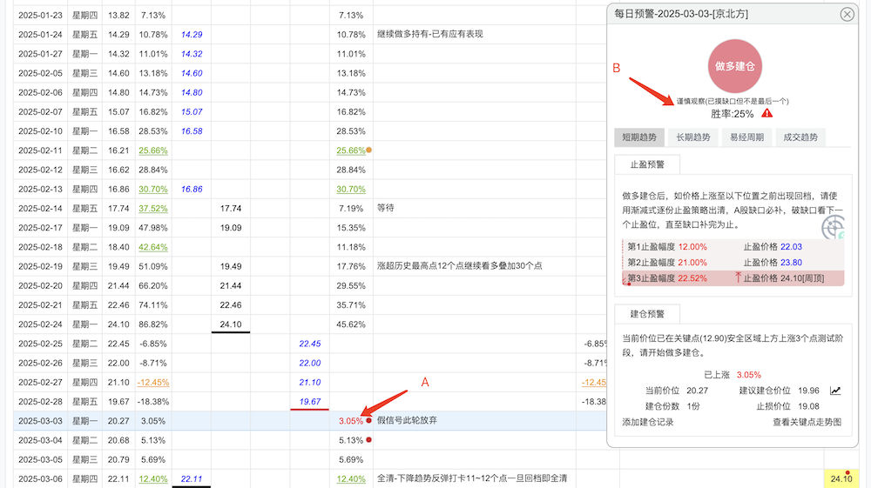
Task: Click the yellow highlighted 24.10 cell
Action: click(x=841, y=478)
